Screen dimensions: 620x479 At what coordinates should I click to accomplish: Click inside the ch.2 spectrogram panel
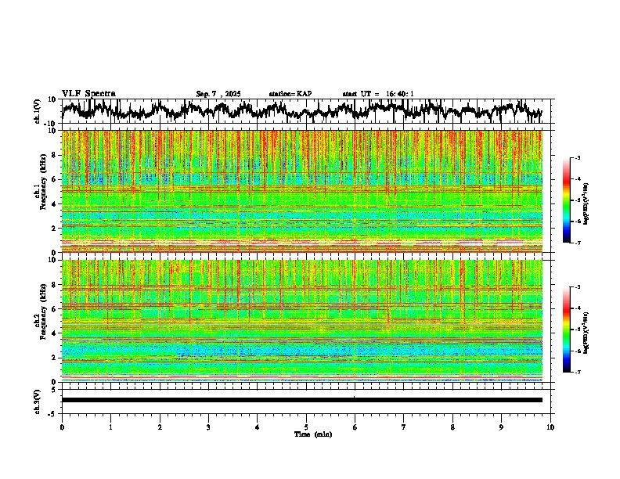pos(302,321)
